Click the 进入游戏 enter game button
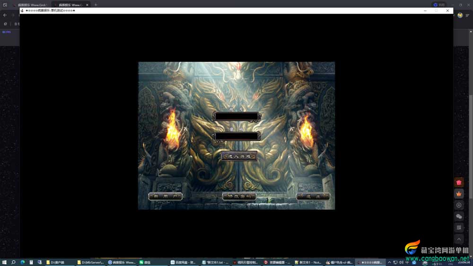Image resolution: width=473 pixels, height=266 pixels. pos(239,156)
